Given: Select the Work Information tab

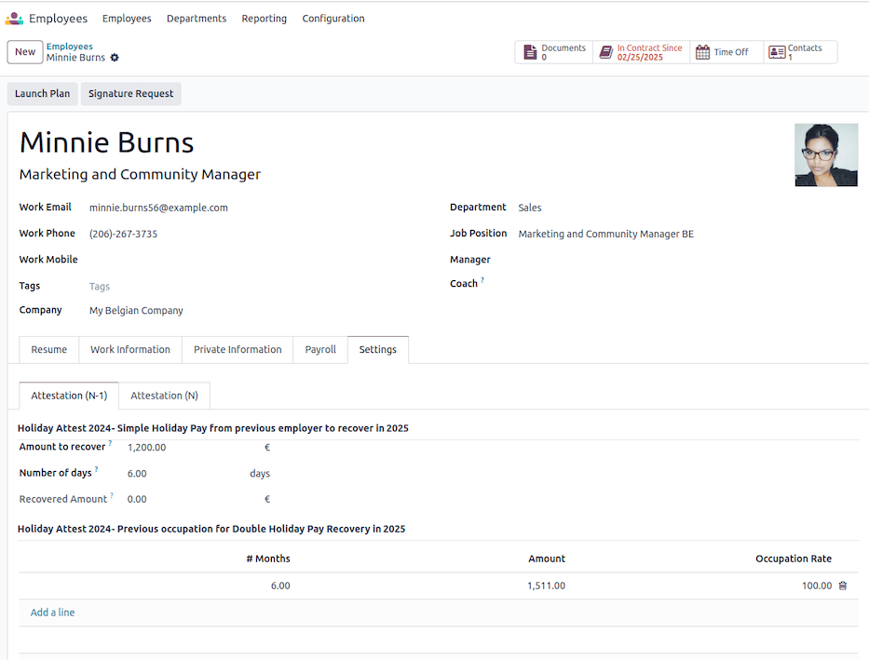Looking at the screenshot, I should tap(130, 350).
